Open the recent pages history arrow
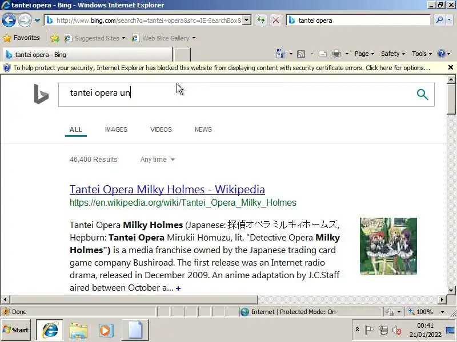The height and width of the screenshot is (342, 457). tap(37, 21)
